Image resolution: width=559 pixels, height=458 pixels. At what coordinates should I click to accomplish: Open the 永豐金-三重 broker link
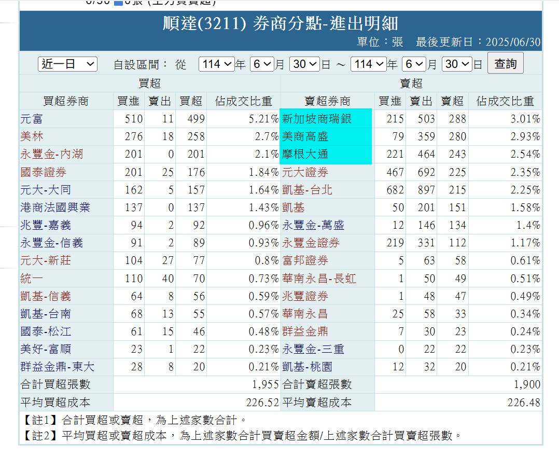point(313,349)
